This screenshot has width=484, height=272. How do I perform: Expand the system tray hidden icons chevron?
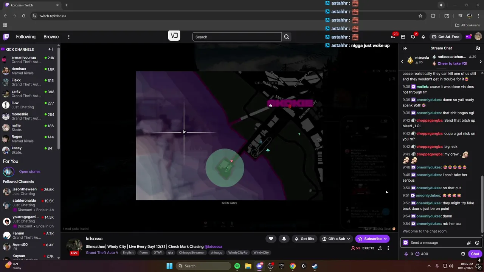[x=429, y=266]
